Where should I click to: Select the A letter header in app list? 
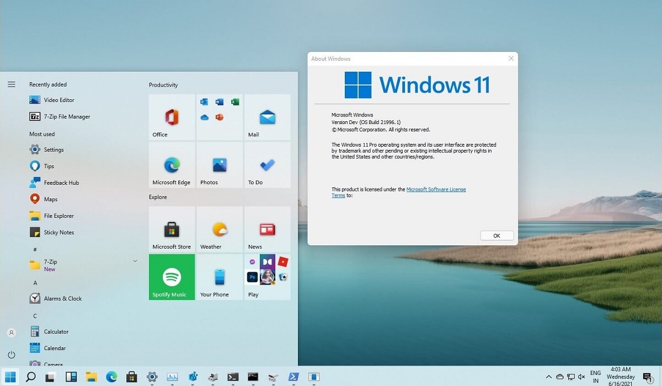(x=35, y=283)
